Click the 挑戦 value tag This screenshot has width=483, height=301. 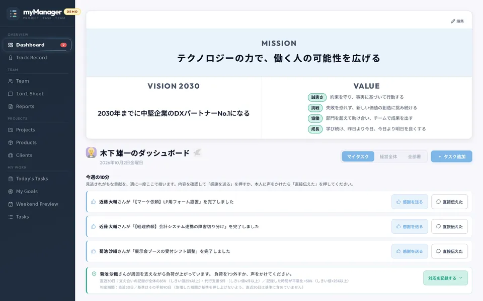pos(315,108)
